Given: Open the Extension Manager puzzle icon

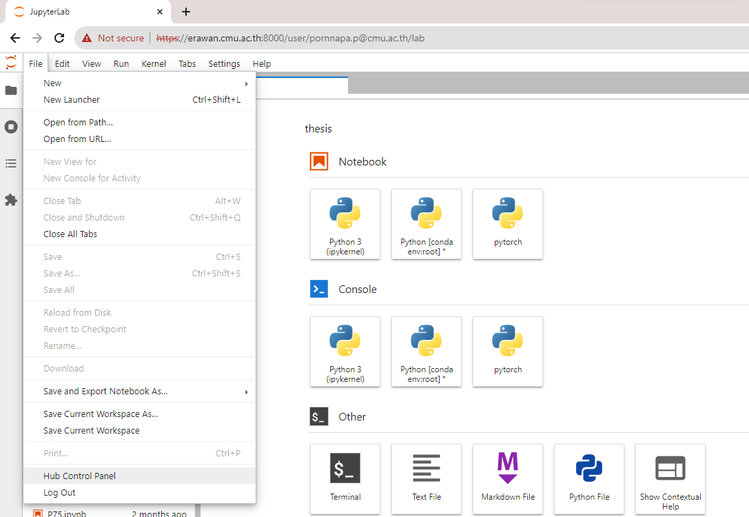Looking at the screenshot, I should (x=11, y=200).
